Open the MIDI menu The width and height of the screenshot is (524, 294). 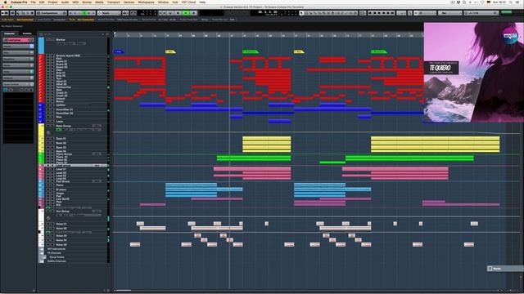tap(75, 2)
